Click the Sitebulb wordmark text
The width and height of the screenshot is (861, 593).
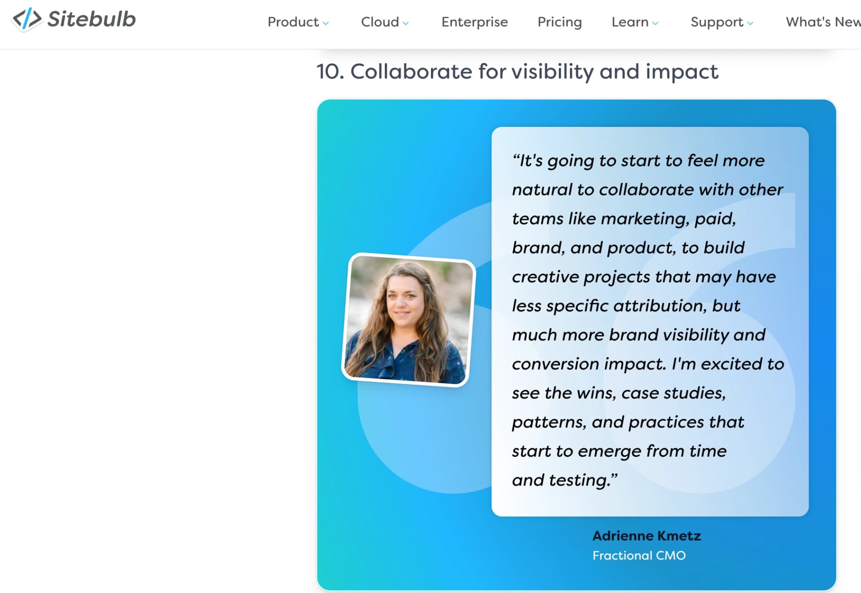[91, 19]
